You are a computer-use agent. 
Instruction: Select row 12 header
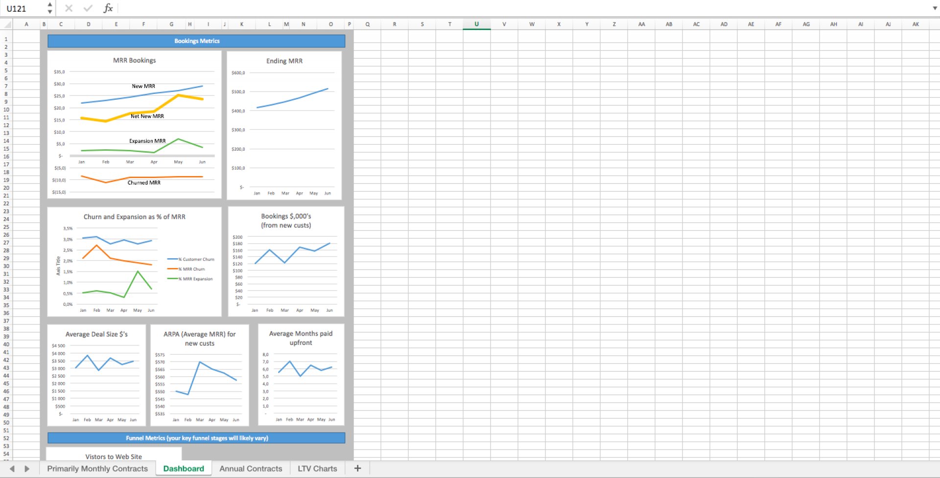(x=6, y=125)
